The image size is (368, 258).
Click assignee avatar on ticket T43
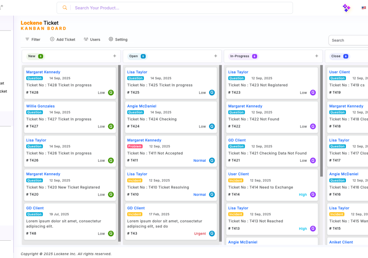point(212,233)
